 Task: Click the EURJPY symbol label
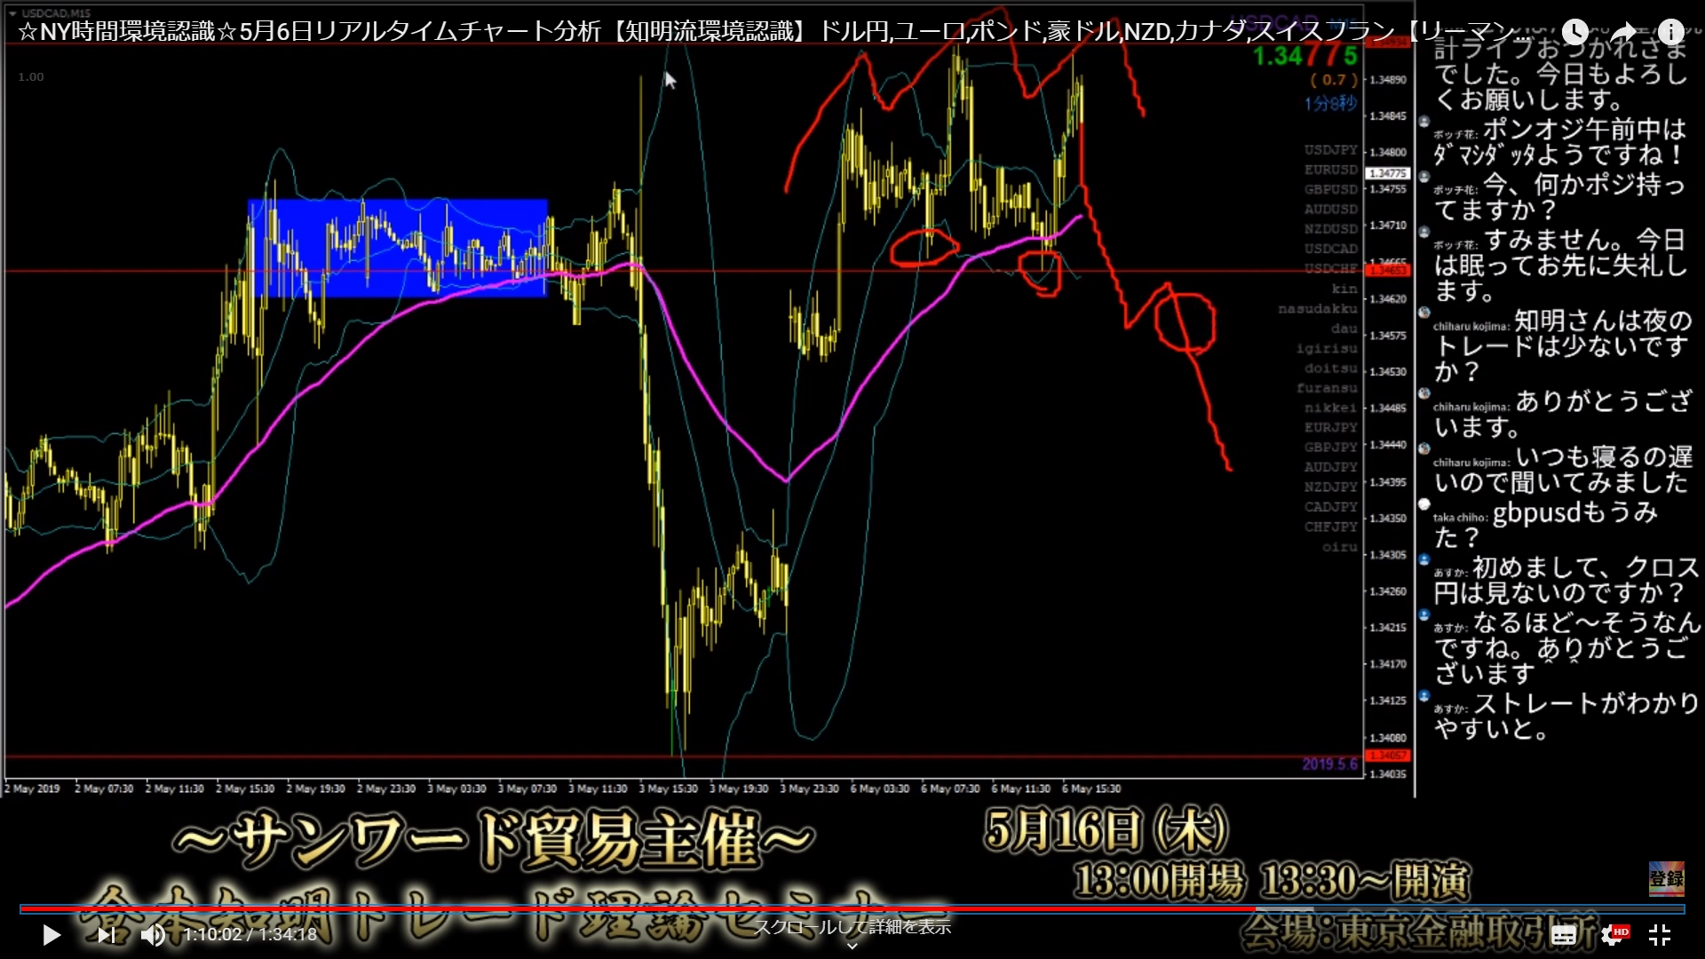tap(1330, 428)
